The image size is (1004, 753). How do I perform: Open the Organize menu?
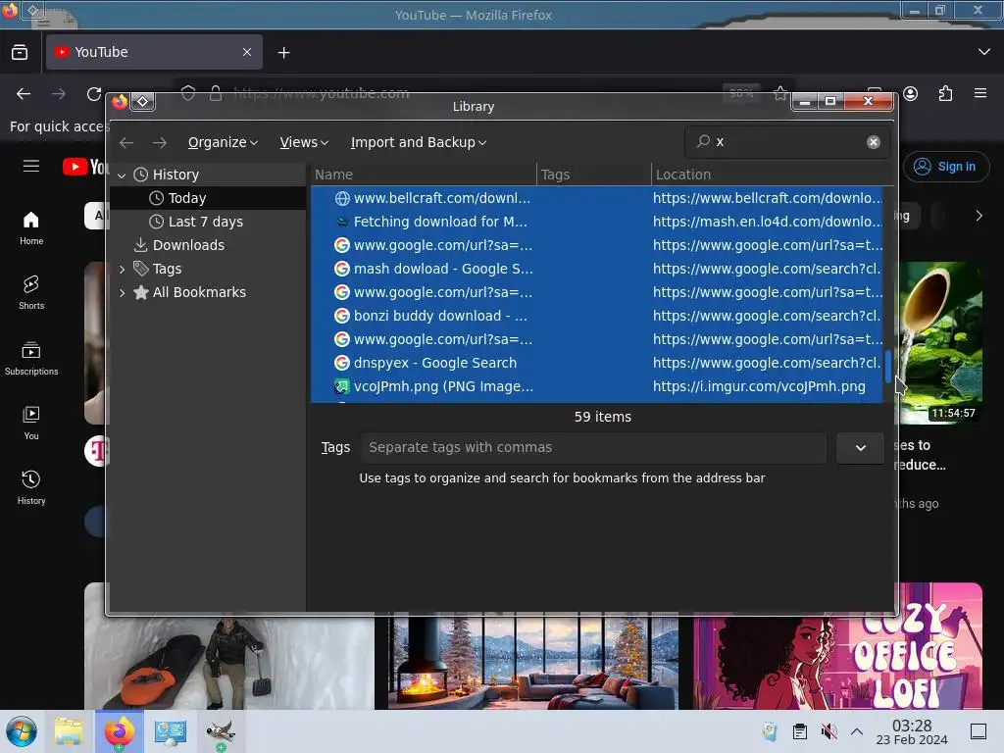tap(223, 142)
